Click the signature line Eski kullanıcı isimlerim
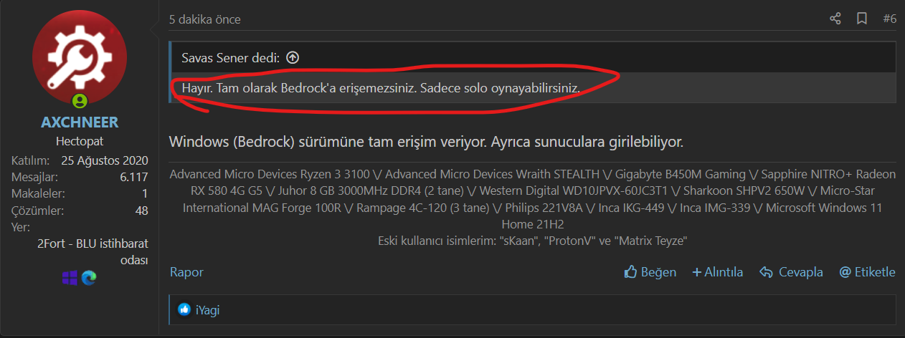This screenshot has width=905, height=338. tap(532, 241)
